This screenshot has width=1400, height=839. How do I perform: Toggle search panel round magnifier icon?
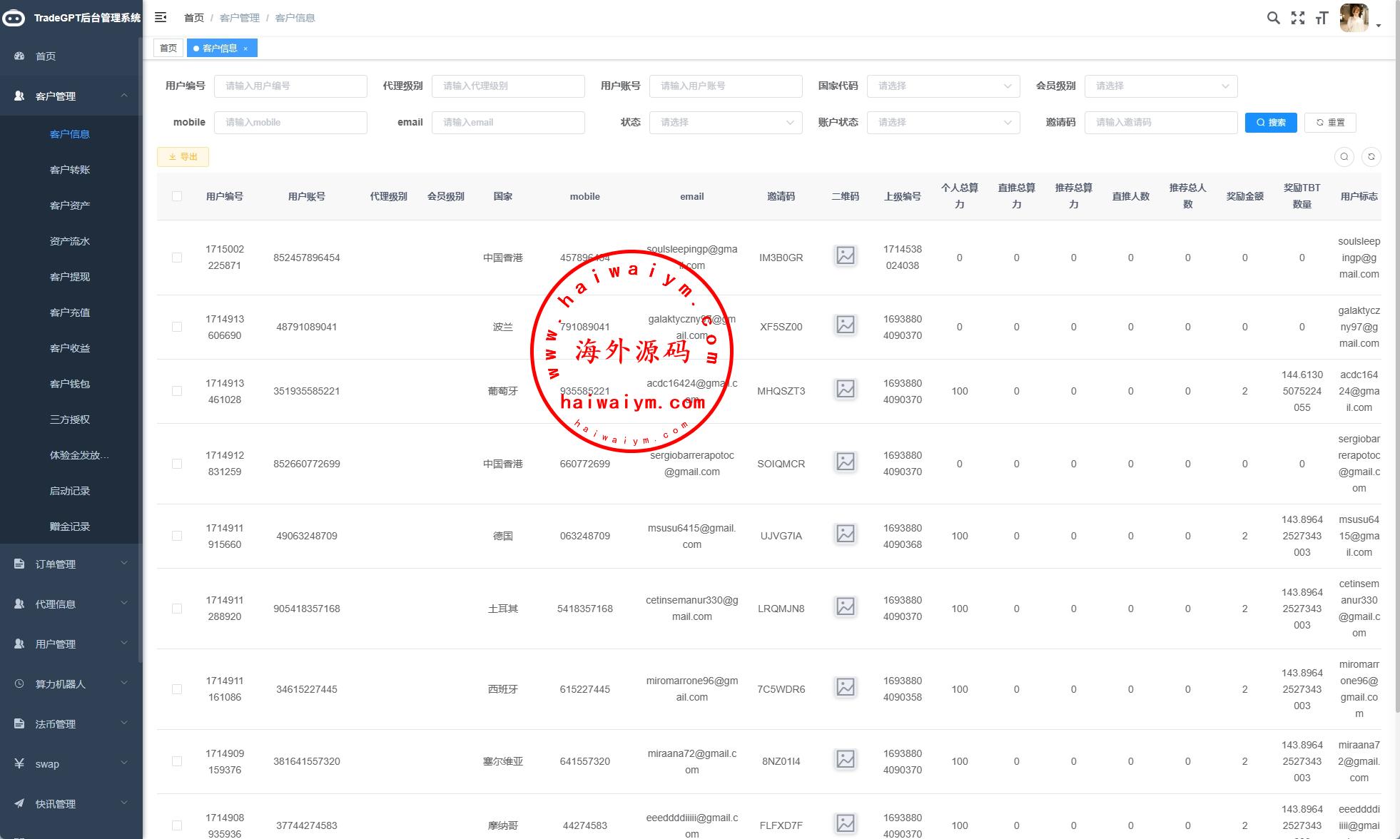[1344, 157]
